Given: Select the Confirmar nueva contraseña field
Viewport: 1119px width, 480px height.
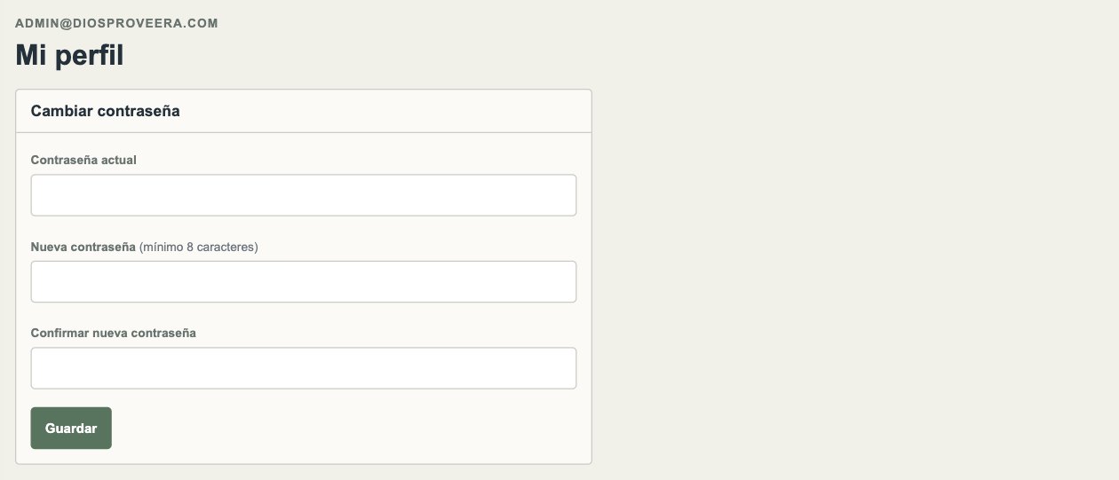Looking at the screenshot, I should (x=304, y=367).
